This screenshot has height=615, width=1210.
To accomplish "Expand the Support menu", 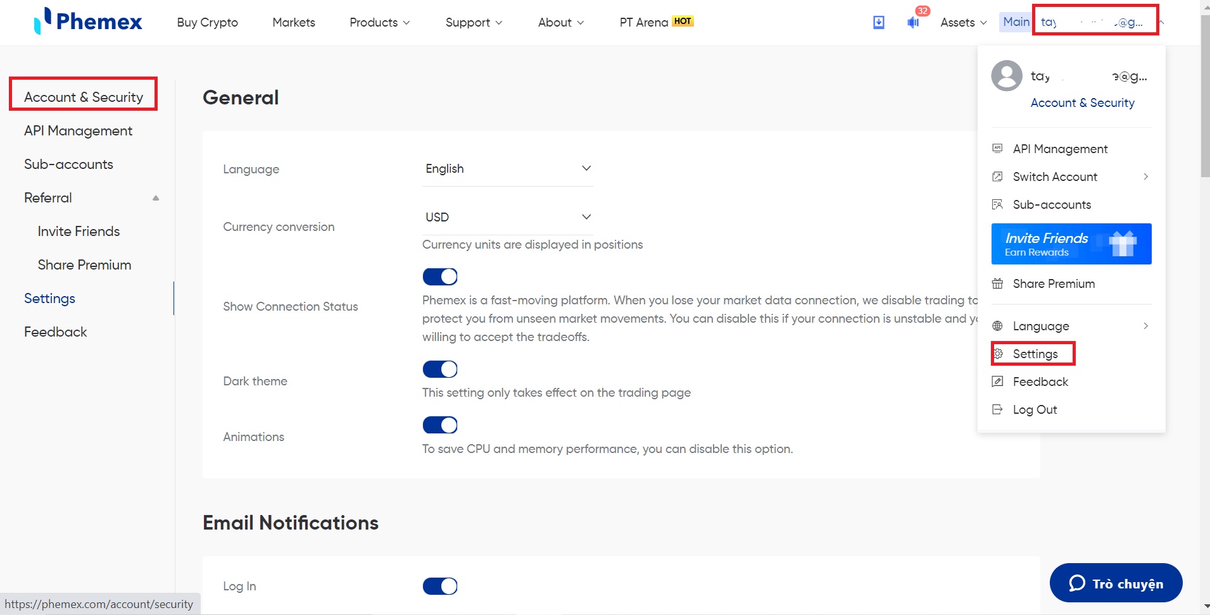I will click(474, 22).
